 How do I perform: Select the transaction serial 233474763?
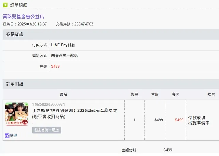click(84, 24)
